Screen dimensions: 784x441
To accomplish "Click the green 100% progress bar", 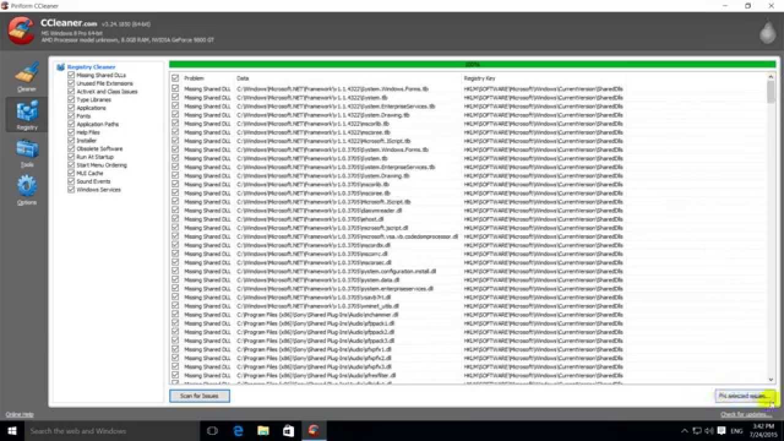I will pos(472,64).
